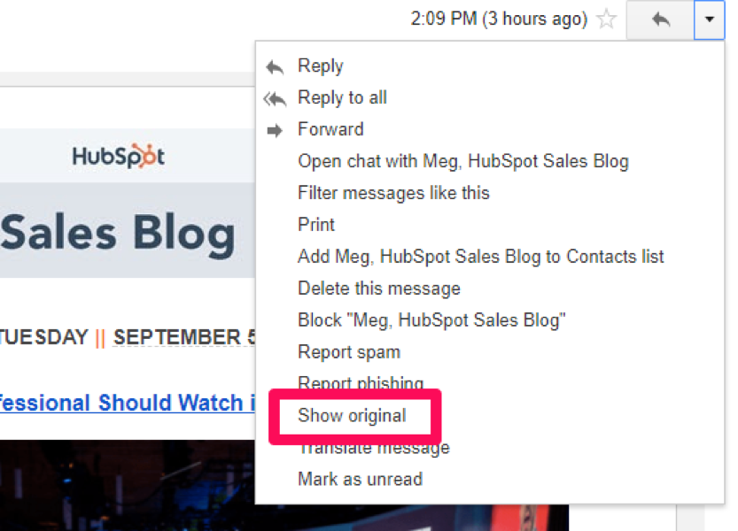Click the HubSpot logo in email

pos(118,156)
